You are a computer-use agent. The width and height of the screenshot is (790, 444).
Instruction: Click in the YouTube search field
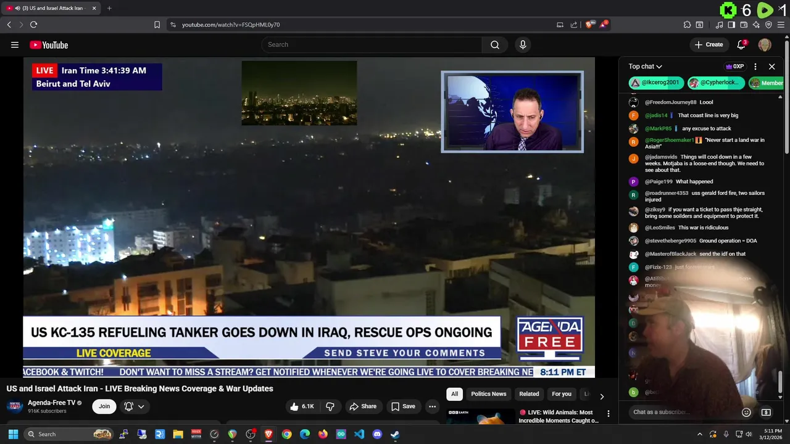(372, 44)
